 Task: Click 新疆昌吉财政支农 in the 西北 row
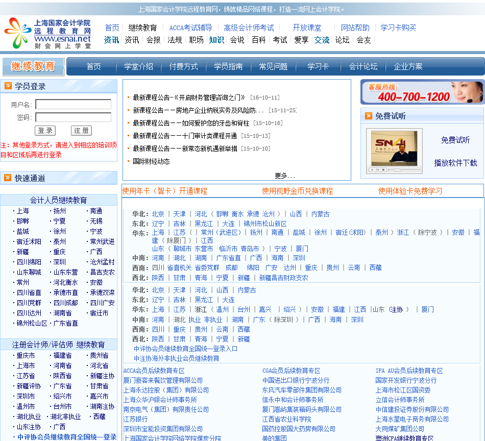pos(284,278)
